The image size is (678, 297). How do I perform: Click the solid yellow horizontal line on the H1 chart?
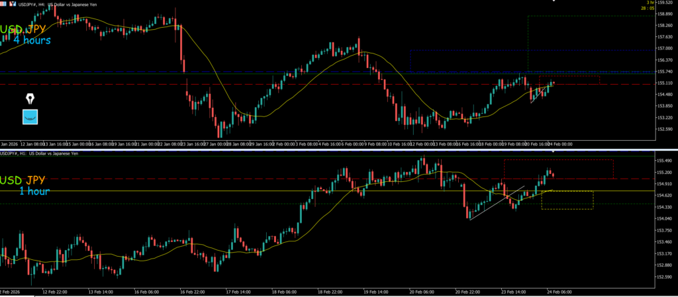[199, 191]
